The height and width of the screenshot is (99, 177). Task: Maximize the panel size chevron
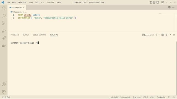[170, 35]
